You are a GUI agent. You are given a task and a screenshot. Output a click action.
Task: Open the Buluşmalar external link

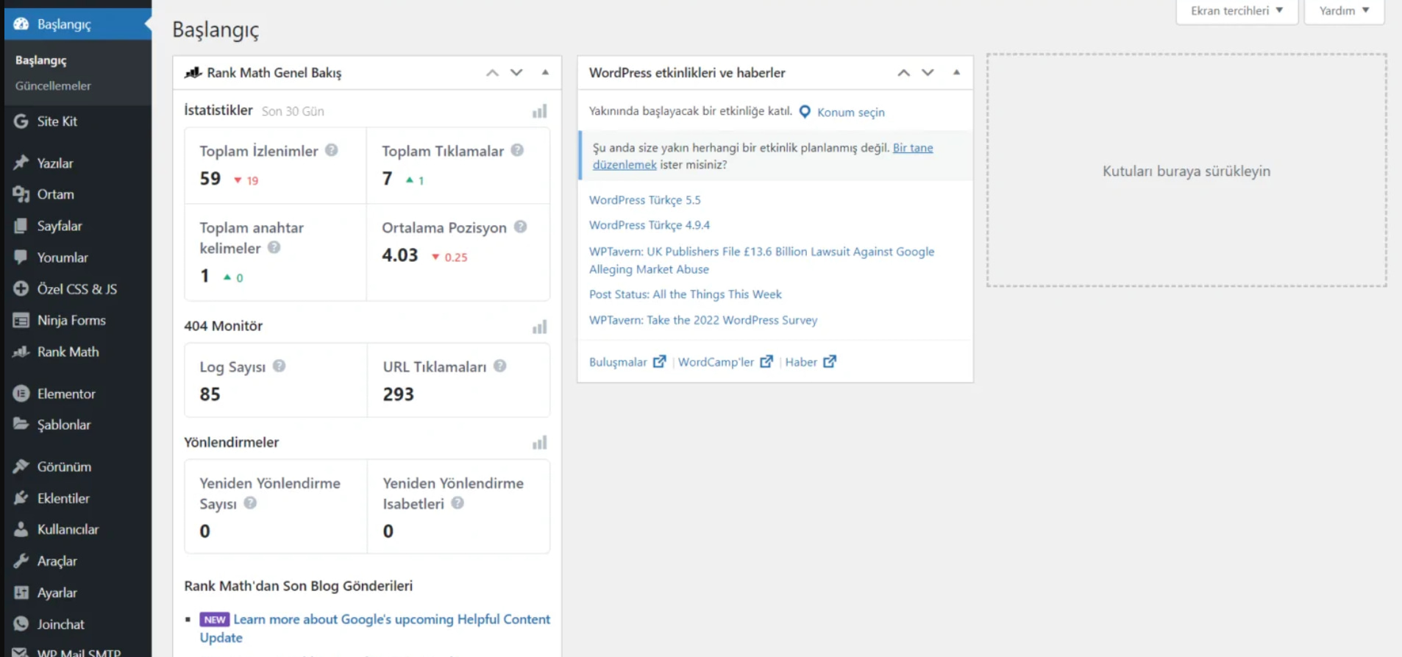[627, 362]
